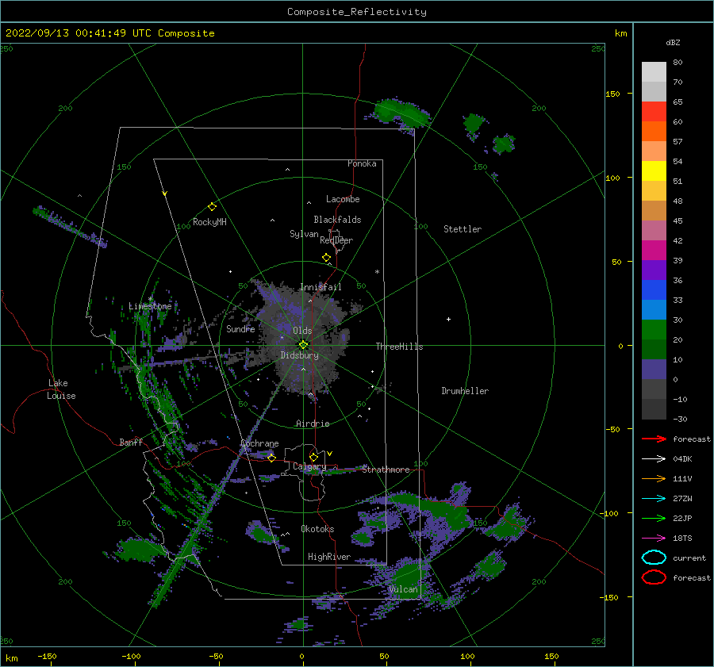Click the Banff label

pyautogui.click(x=131, y=442)
